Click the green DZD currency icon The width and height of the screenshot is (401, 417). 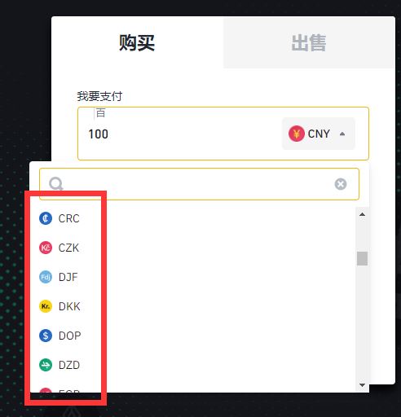(x=46, y=365)
